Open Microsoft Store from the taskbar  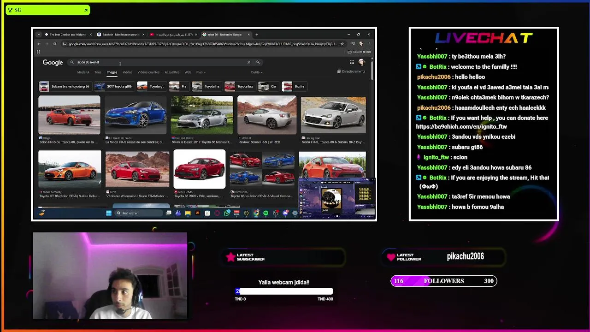[207, 213]
